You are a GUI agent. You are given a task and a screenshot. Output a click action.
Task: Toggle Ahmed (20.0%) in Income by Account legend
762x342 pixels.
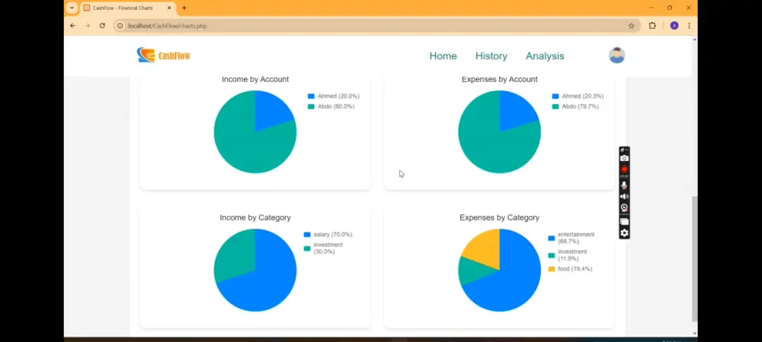334,96
